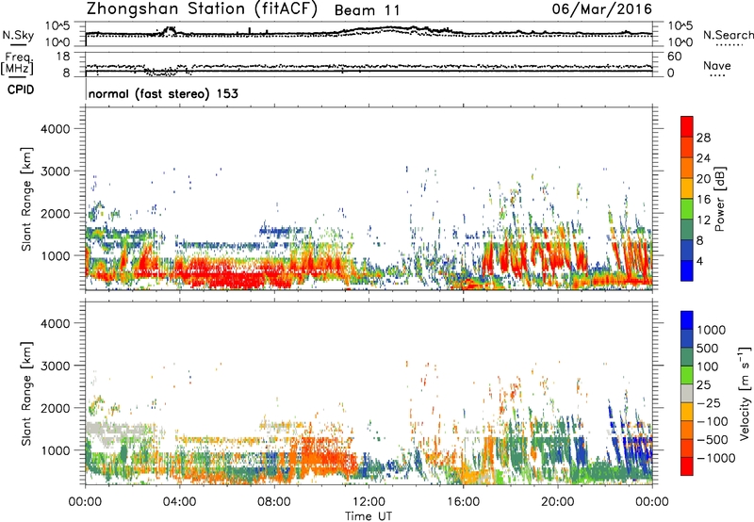The image size is (754, 522).
Task: Select the "Beam 11" label in header
Action: click(x=367, y=10)
